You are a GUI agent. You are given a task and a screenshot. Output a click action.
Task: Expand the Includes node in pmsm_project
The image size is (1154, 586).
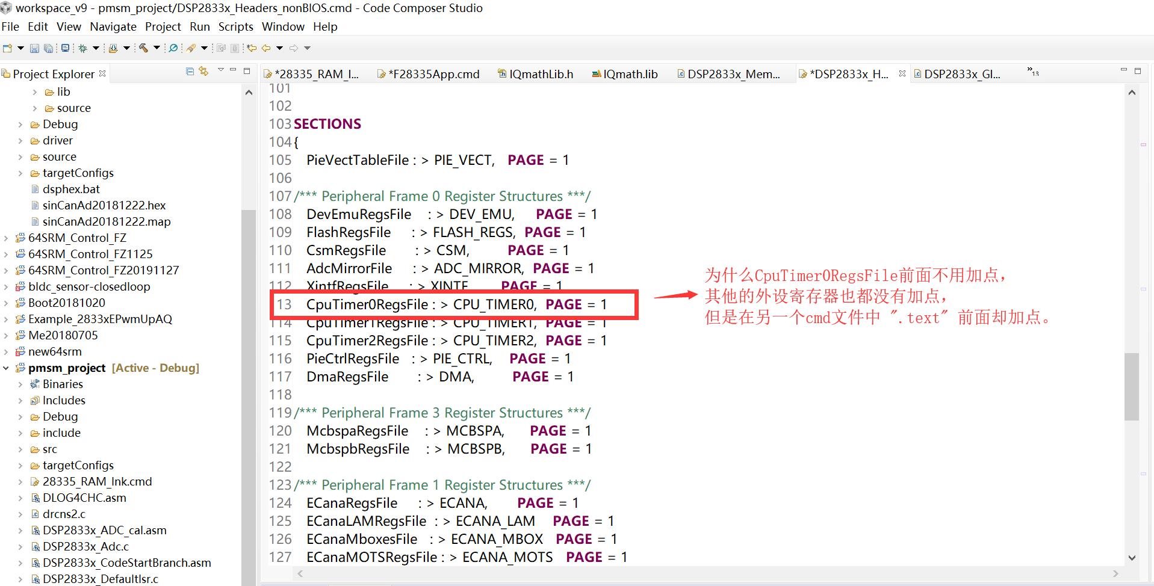point(20,401)
